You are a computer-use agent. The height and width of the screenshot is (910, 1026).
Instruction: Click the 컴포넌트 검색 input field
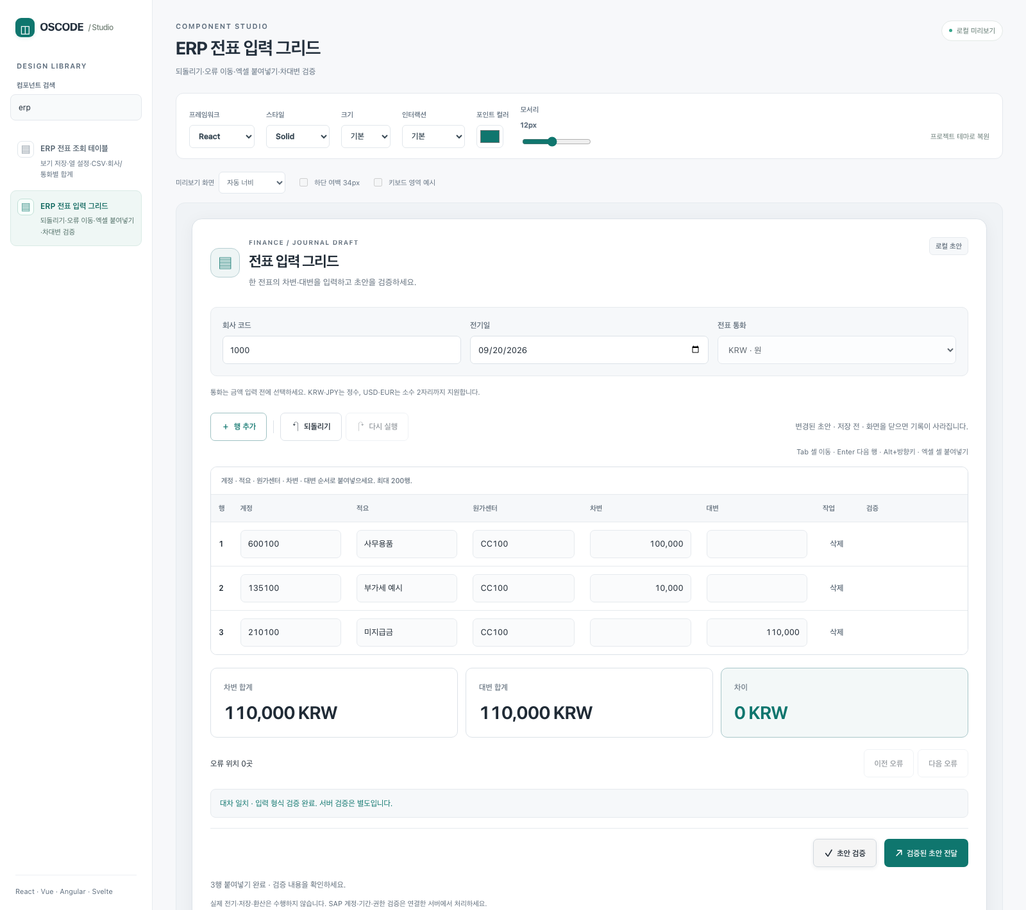pyautogui.click(x=76, y=107)
